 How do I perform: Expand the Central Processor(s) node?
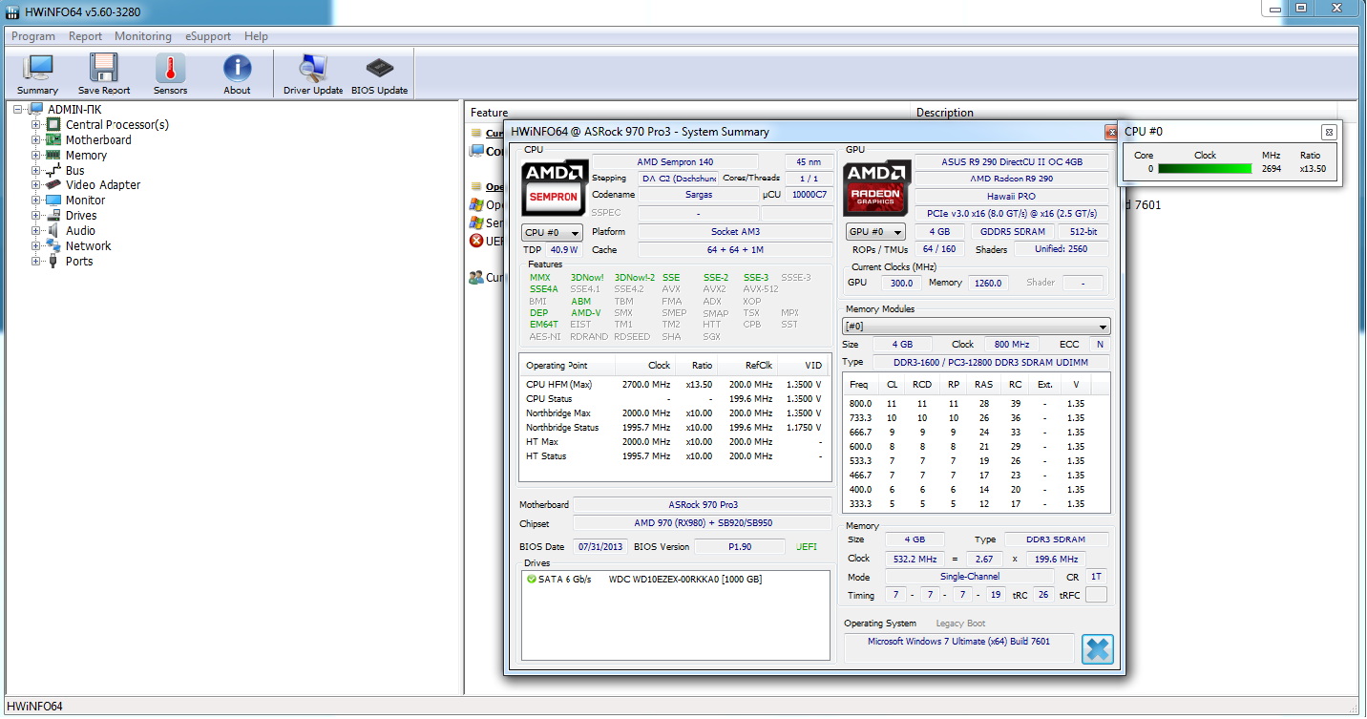click(36, 124)
